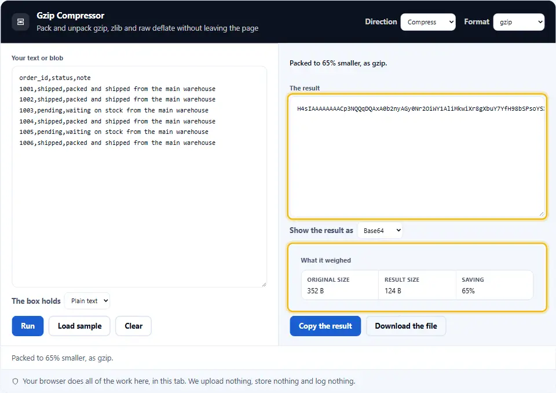Click the row starting with 1001

118,89
